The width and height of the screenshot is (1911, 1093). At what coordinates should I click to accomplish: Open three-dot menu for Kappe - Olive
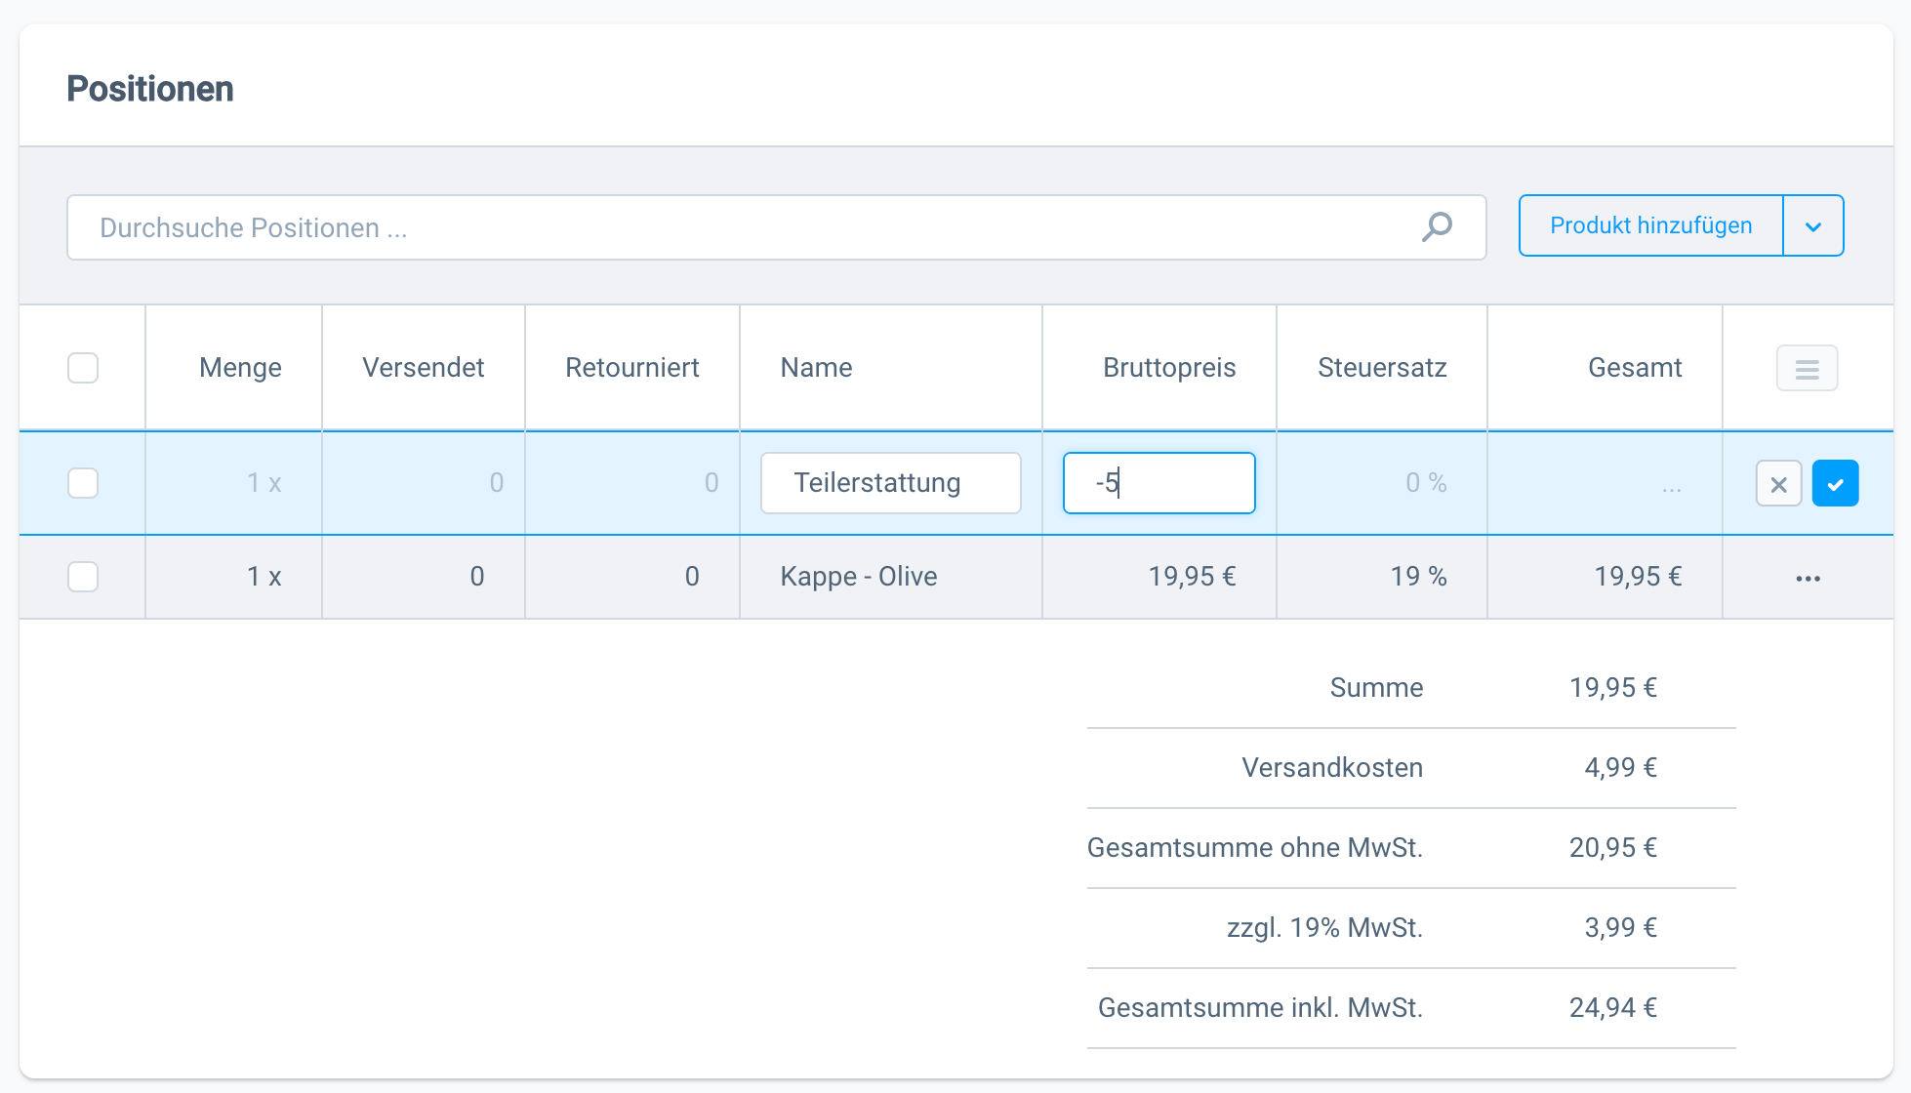click(x=1808, y=578)
